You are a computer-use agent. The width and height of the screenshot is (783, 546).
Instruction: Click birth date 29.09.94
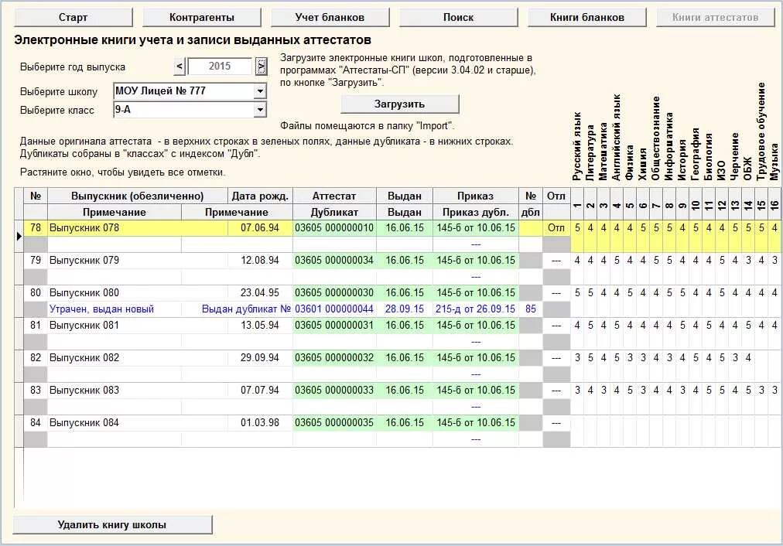pos(260,358)
